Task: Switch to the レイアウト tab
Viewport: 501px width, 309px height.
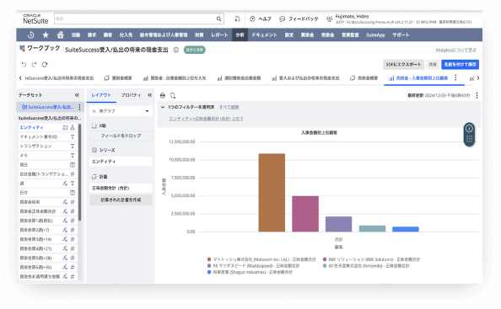Action: tap(101, 95)
